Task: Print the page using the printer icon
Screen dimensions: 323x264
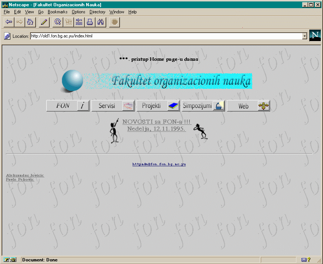Action: (90, 22)
